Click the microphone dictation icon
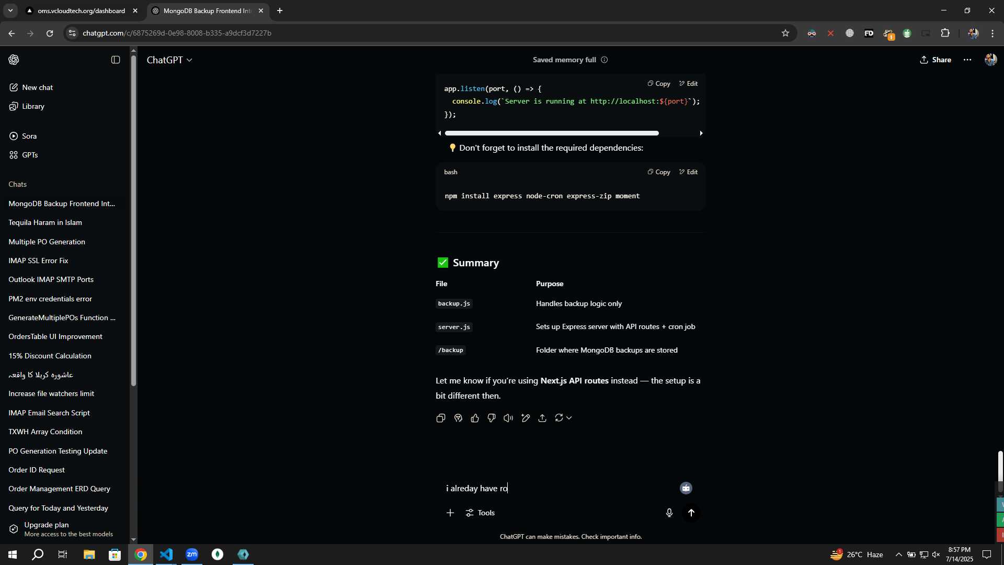The image size is (1004, 565). pyautogui.click(x=669, y=513)
